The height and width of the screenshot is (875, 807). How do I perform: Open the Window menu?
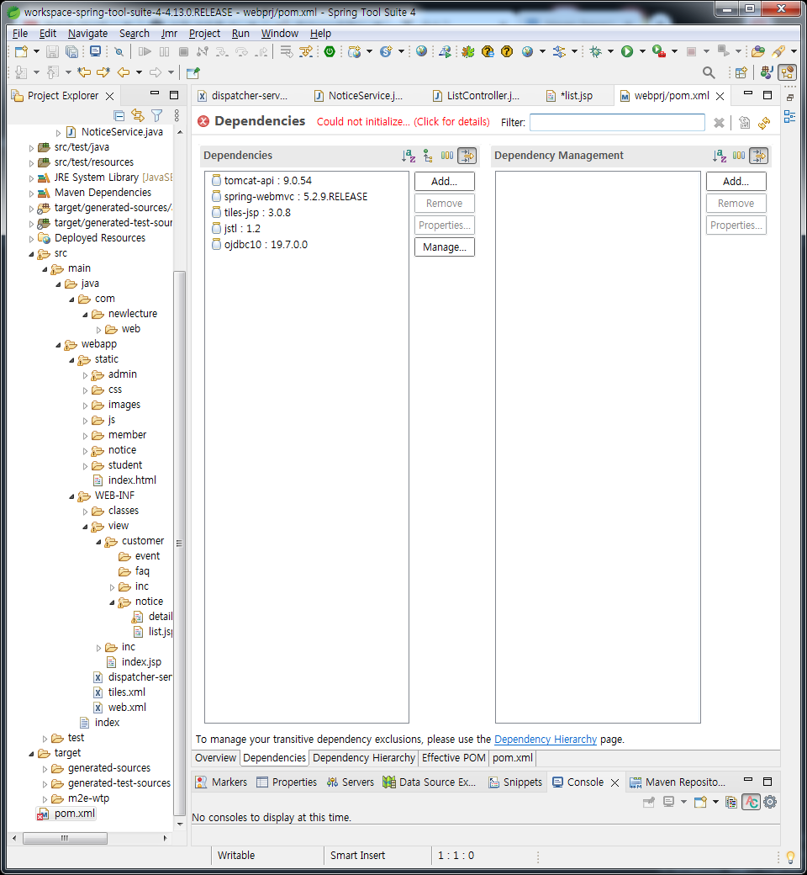pos(279,34)
